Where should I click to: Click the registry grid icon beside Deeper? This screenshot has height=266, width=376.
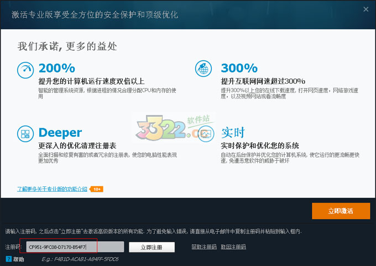point(25,133)
